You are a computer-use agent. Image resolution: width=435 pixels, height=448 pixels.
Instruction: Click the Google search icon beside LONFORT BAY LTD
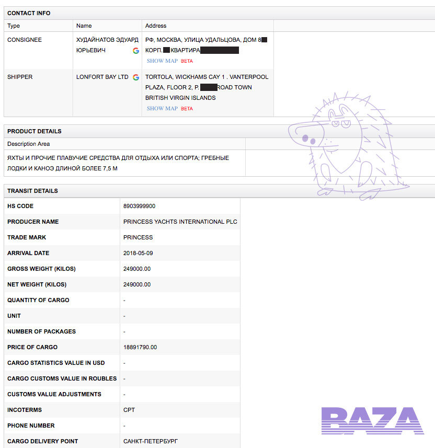click(136, 77)
